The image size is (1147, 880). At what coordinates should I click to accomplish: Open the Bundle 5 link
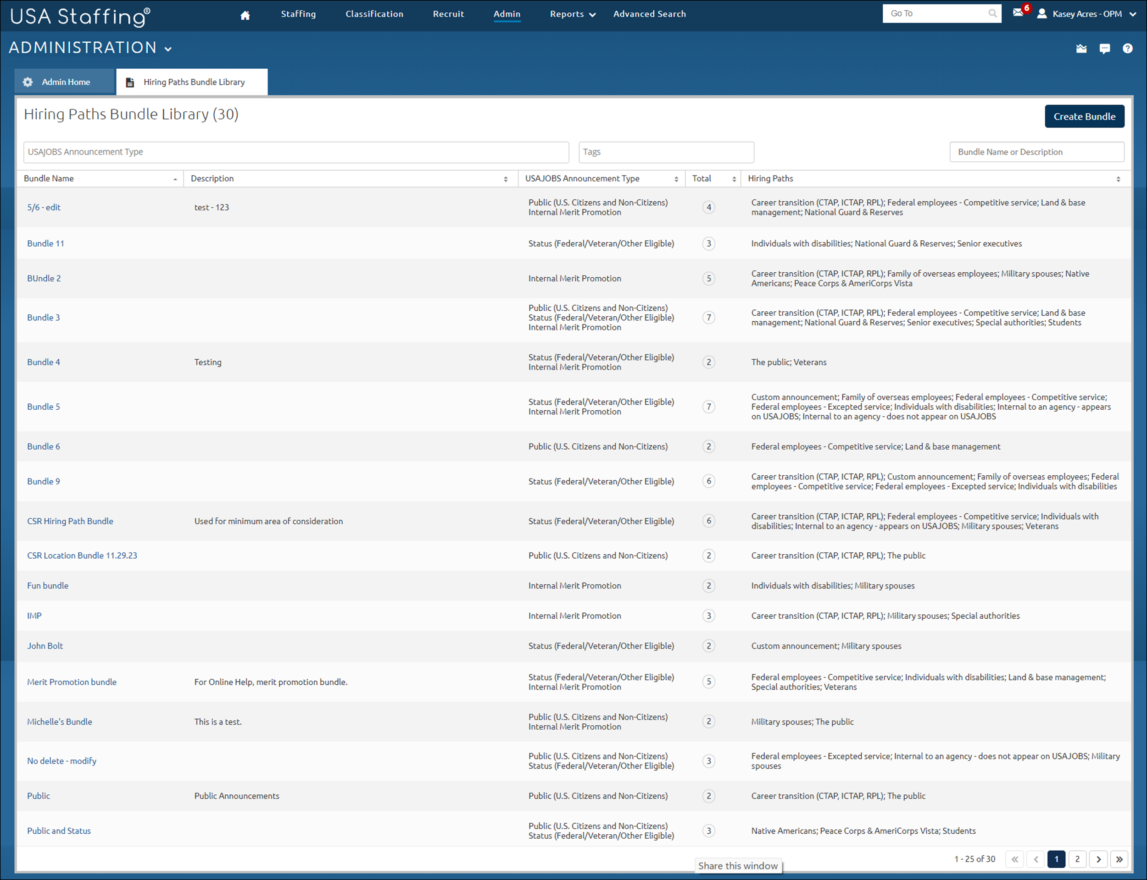tap(44, 407)
